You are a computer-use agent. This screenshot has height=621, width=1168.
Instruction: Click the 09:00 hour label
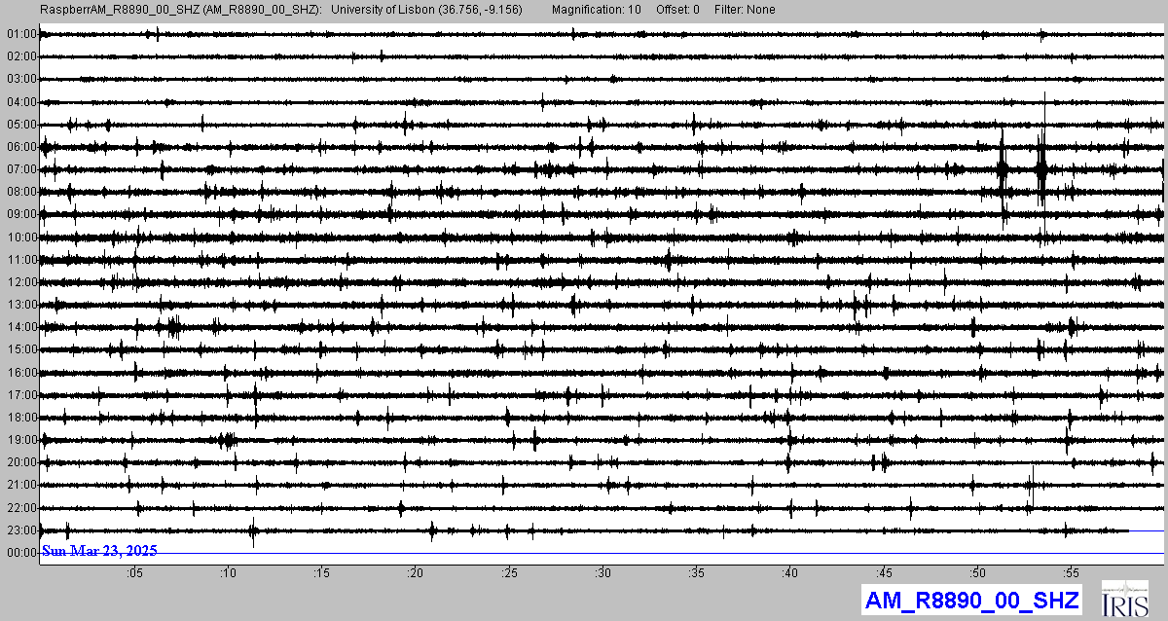[x=21, y=214]
